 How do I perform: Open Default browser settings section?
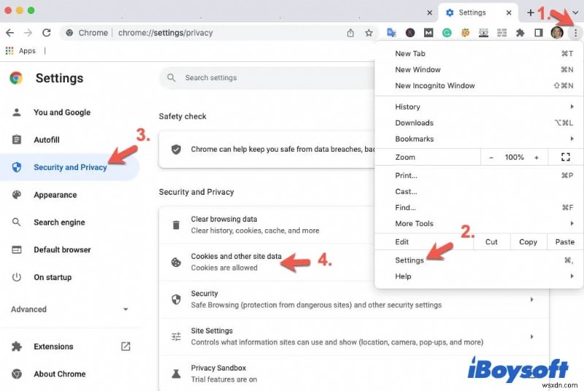click(x=62, y=249)
